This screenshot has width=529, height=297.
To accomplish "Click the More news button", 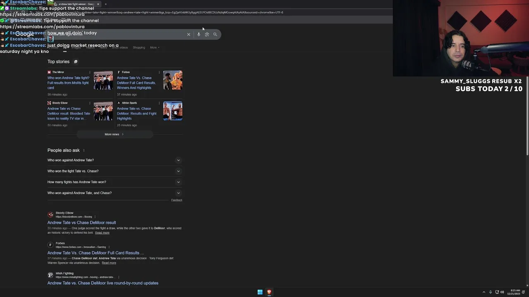I will (114, 134).
